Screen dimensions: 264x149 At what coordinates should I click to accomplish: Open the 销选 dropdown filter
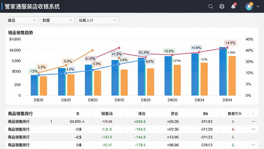[x=22, y=20]
